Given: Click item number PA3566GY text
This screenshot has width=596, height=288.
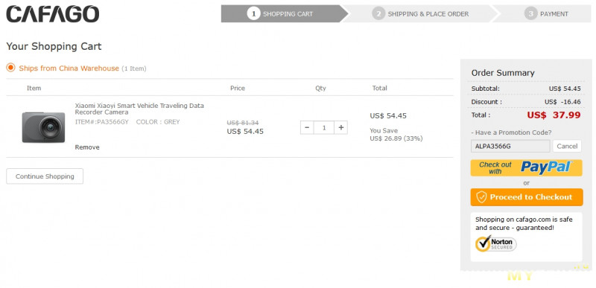Looking at the screenshot, I should 102,122.
